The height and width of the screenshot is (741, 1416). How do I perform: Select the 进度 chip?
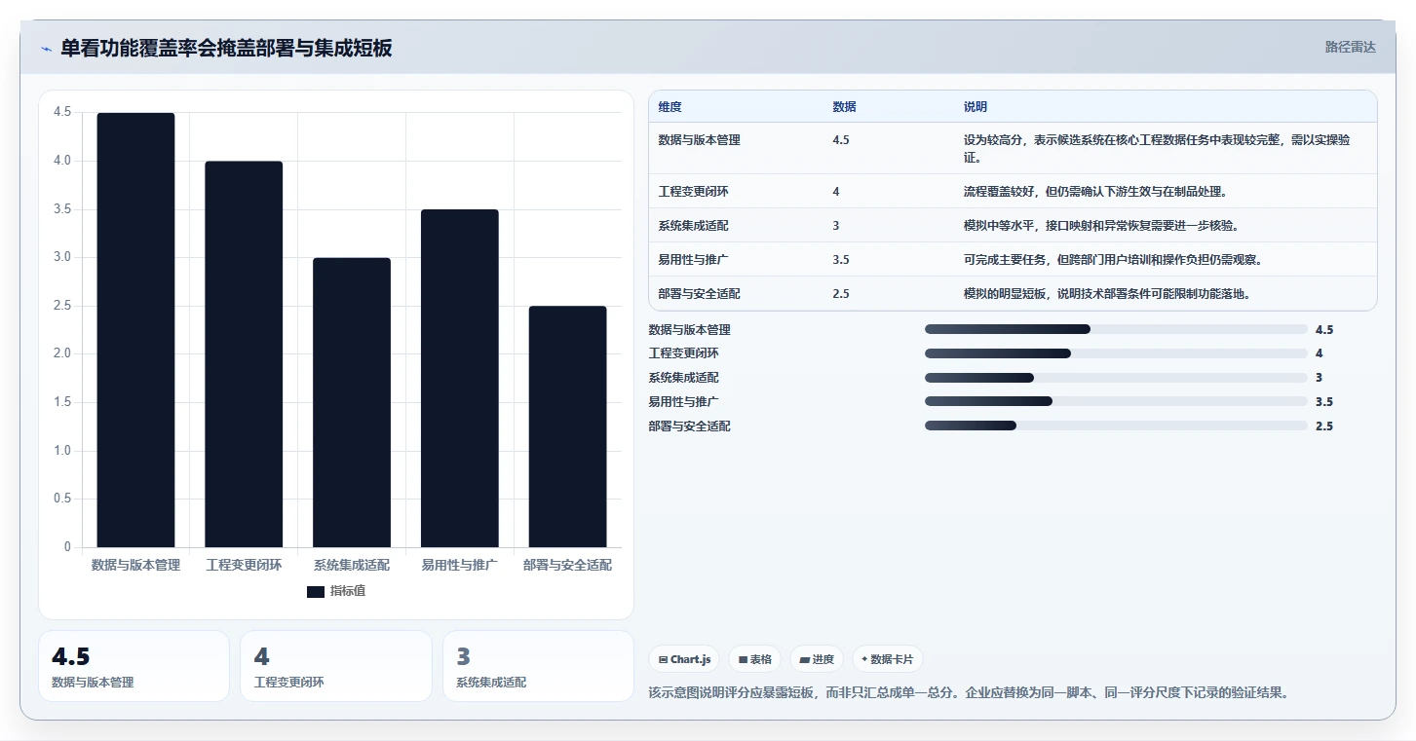tap(817, 659)
